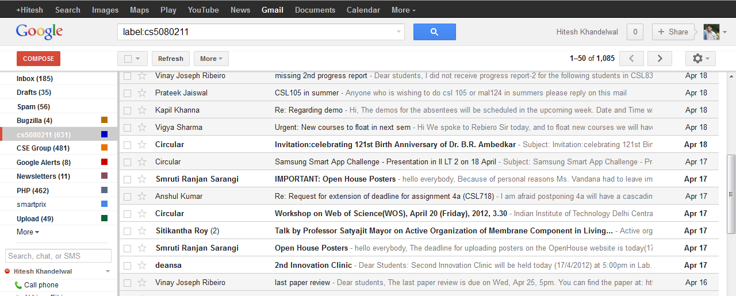736x296 pixels.
Task: Open the Google Alerts (8) label
Action: pos(44,163)
